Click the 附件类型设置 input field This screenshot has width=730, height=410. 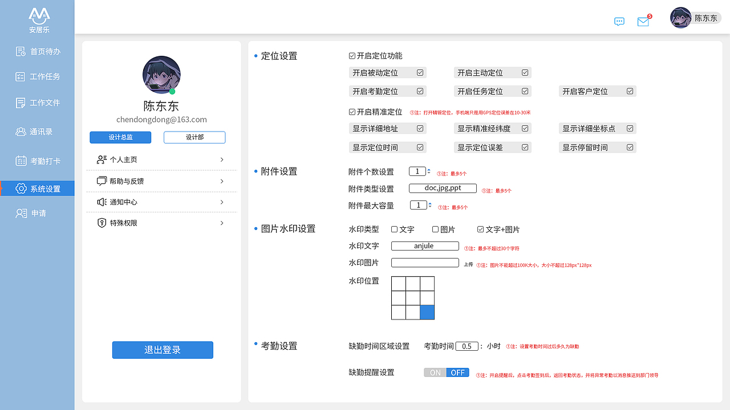(443, 188)
